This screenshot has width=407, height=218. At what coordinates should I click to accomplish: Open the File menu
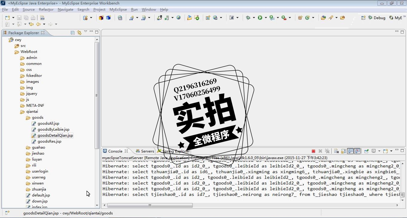(5, 10)
